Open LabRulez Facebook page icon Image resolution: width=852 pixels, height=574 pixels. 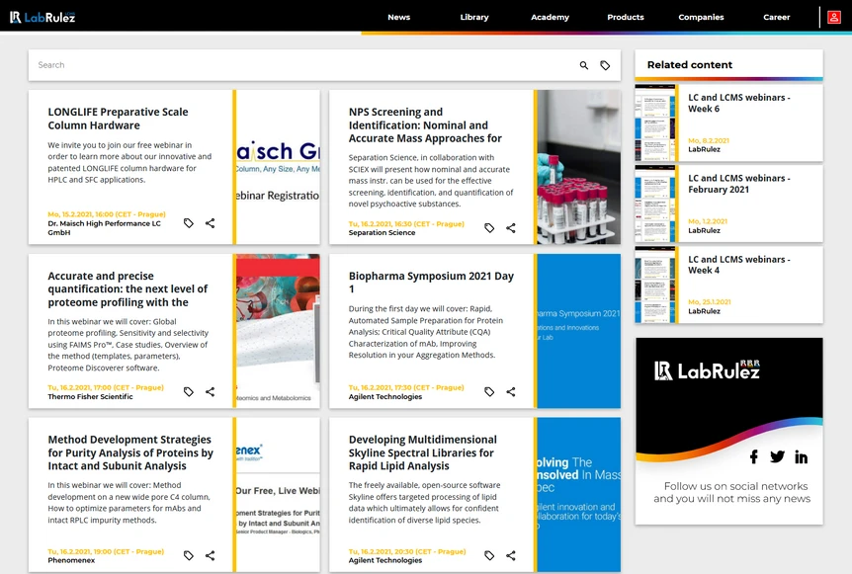pos(753,456)
